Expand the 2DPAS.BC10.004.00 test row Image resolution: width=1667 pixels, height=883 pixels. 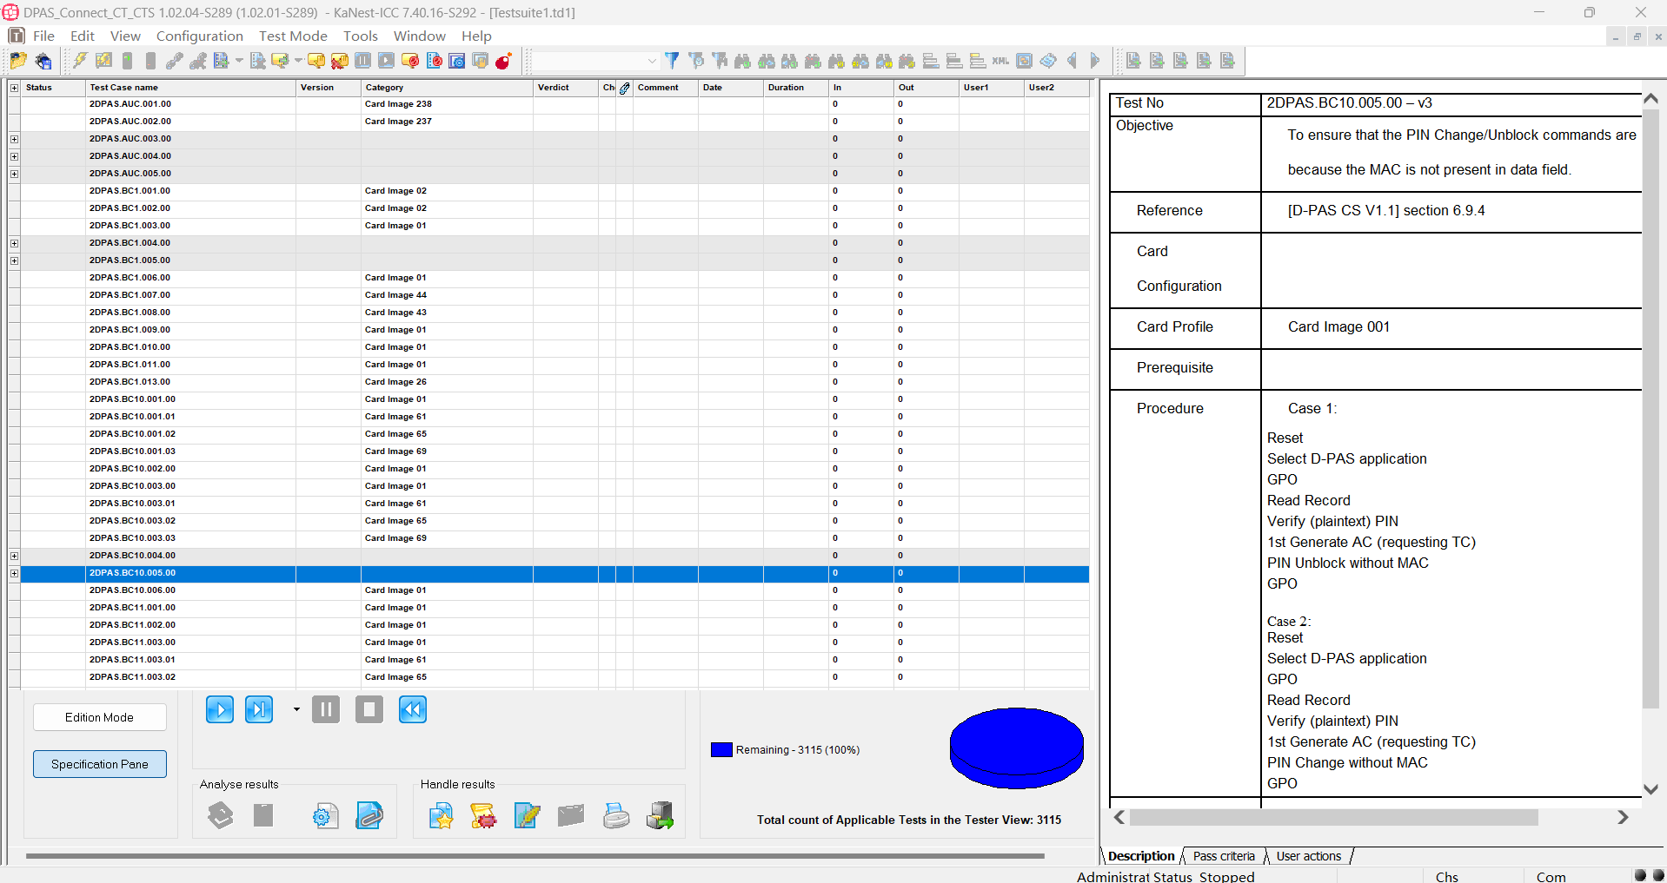tap(14, 556)
